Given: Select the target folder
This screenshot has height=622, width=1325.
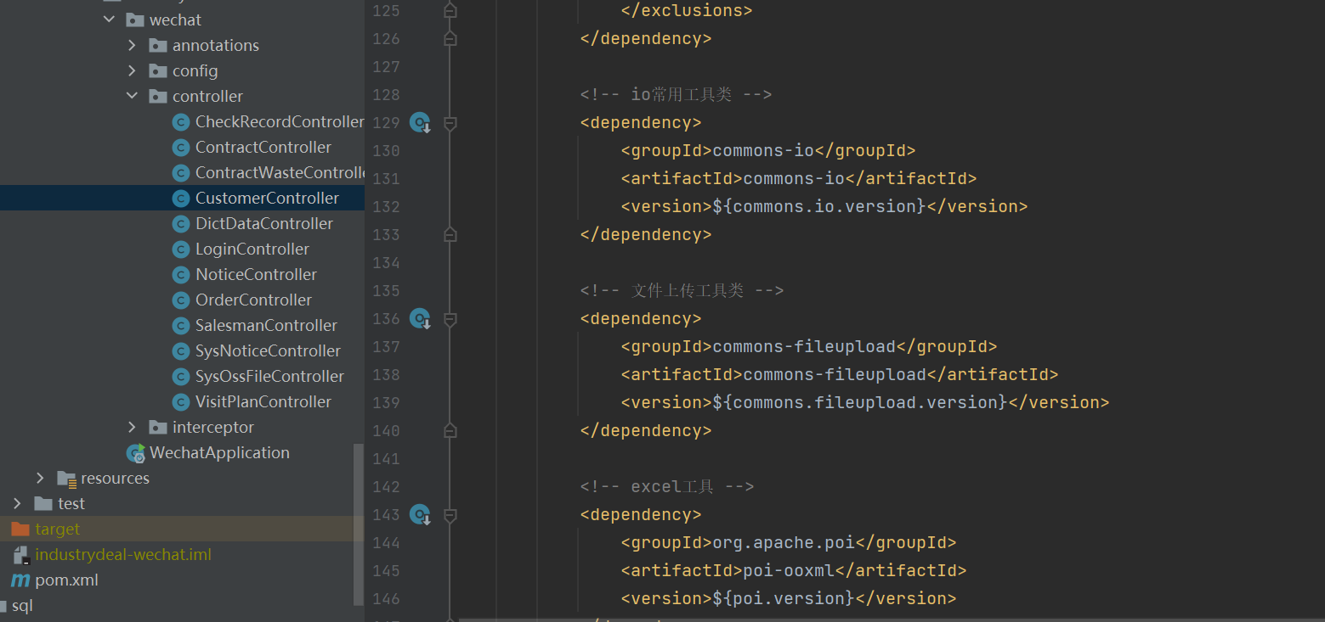Looking at the screenshot, I should [x=57, y=529].
